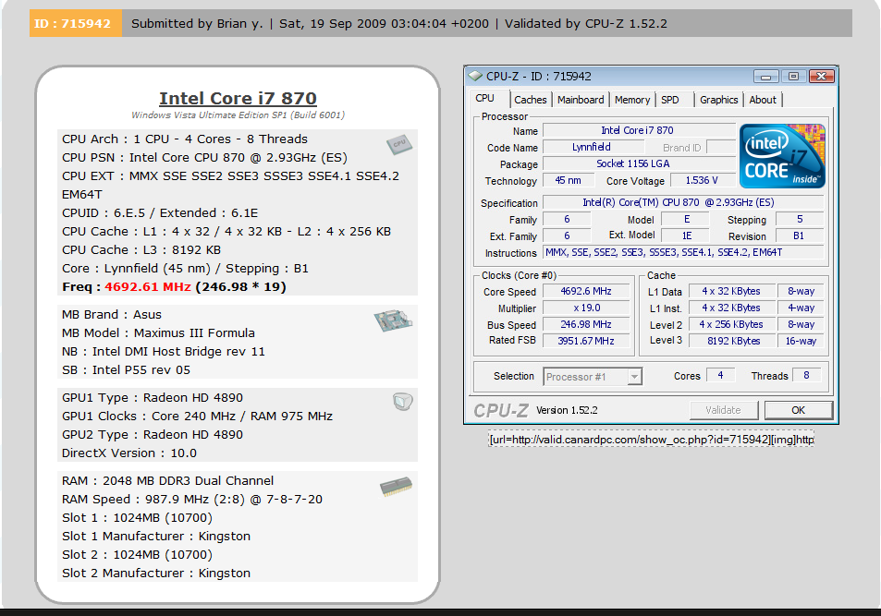Minimize the CPU-Z window

pos(765,77)
